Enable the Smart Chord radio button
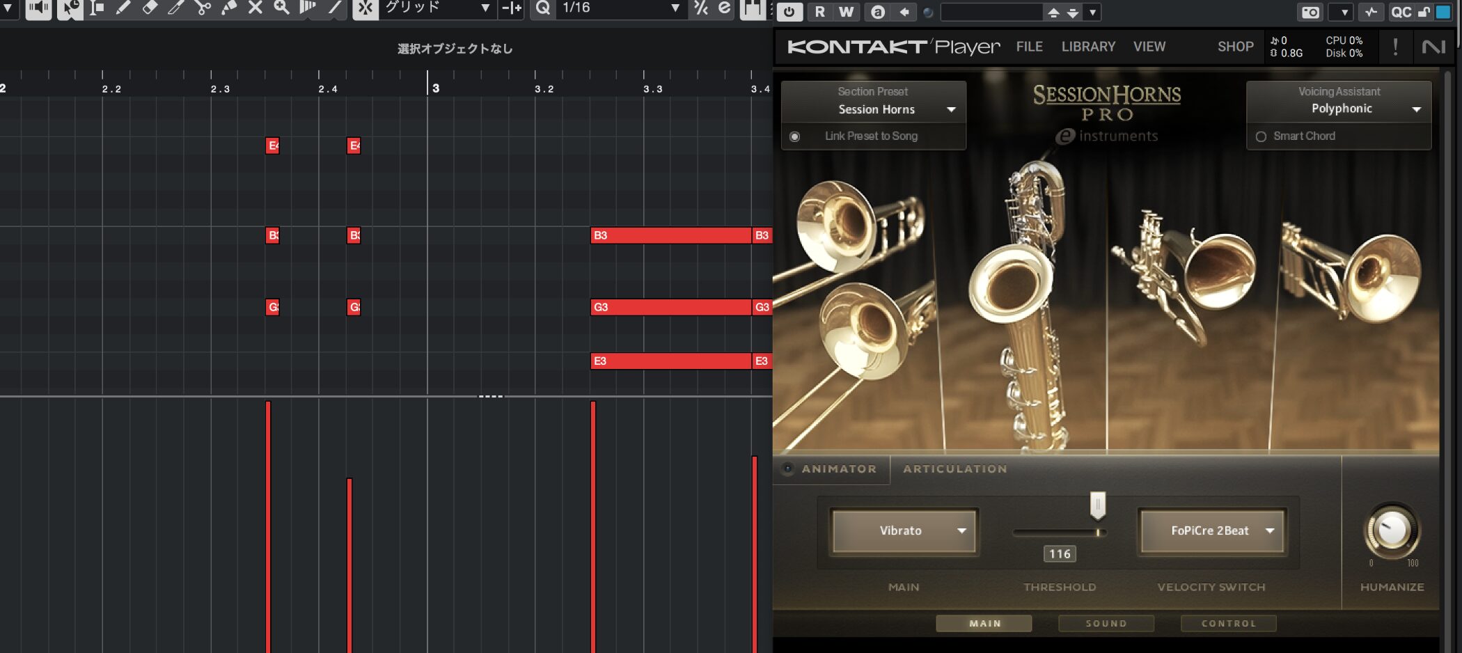 tap(1261, 136)
